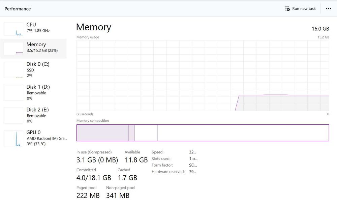Click the truncated Speed value
This screenshot has width=337, height=205.
click(193, 152)
